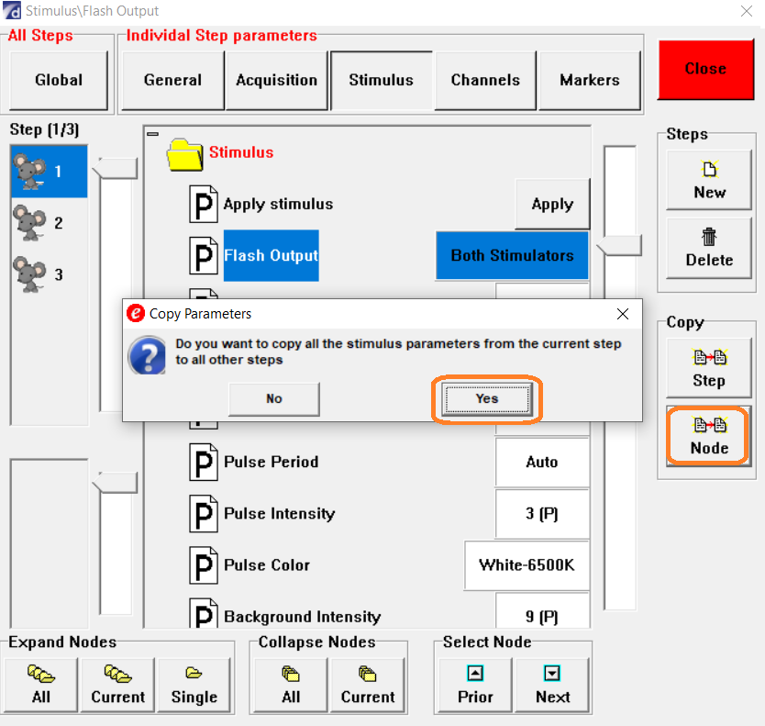This screenshot has width=765, height=726.
Task: Click the parameter tree slider handle
Action: pyautogui.click(x=619, y=245)
